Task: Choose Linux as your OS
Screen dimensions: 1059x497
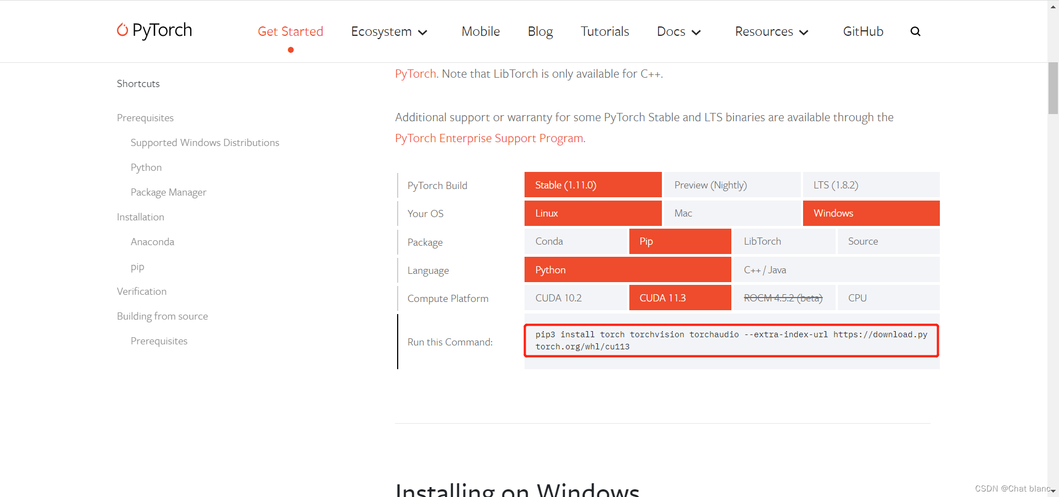Action: pos(593,213)
